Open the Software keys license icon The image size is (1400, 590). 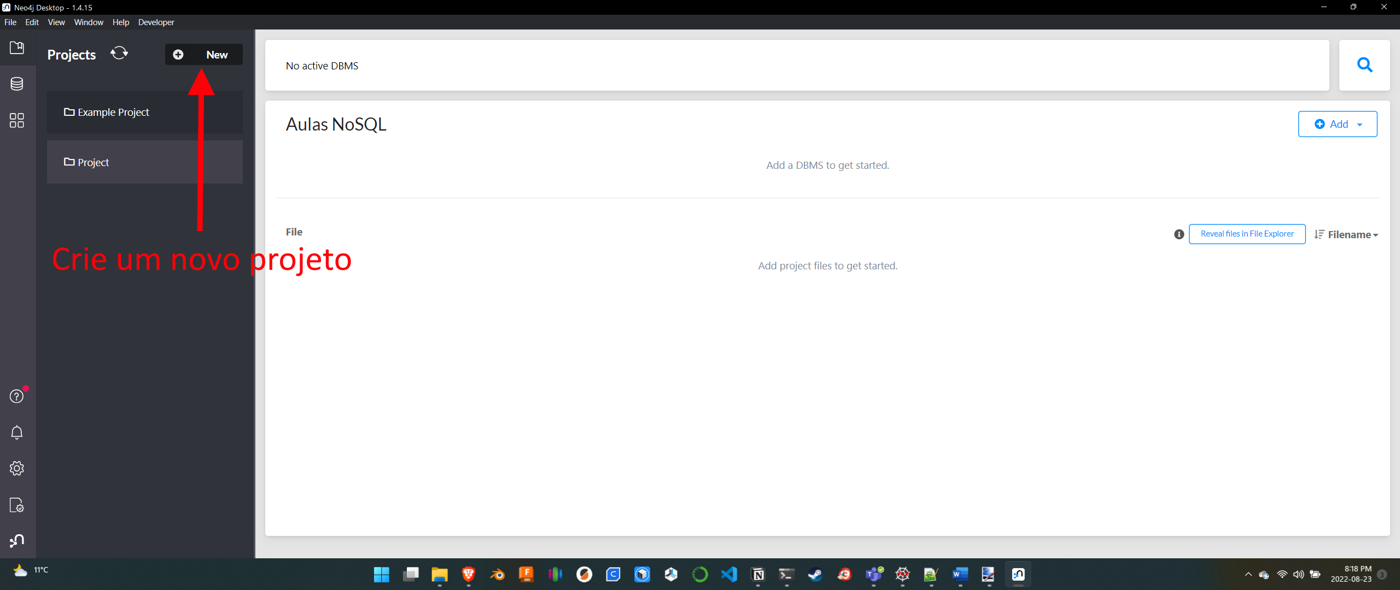pyautogui.click(x=17, y=505)
